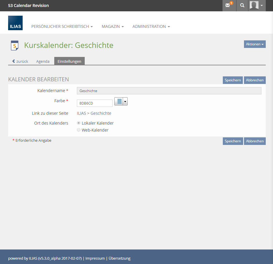273x264 pixels.
Task: Open the mail notifications icon
Action: pyautogui.click(x=229, y=6)
